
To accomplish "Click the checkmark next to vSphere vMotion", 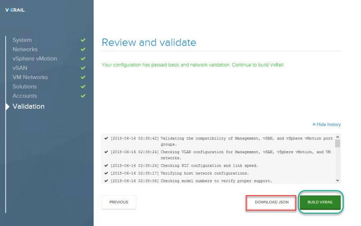I will click(x=83, y=59).
